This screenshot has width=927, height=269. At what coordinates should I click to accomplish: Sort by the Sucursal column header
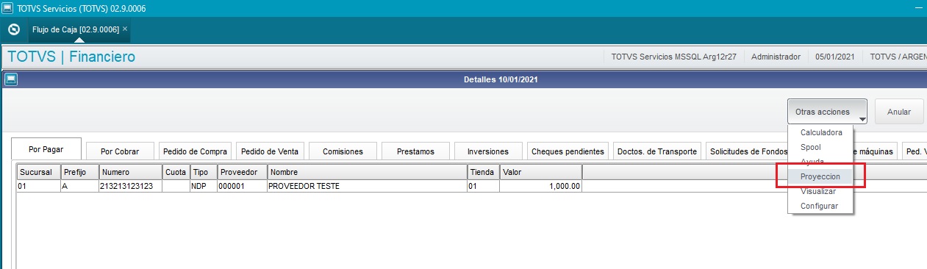[x=39, y=172]
